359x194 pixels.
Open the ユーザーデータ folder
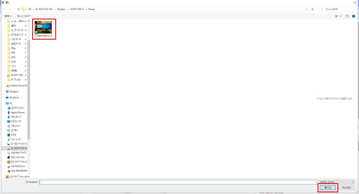pyautogui.click(x=17, y=31)
